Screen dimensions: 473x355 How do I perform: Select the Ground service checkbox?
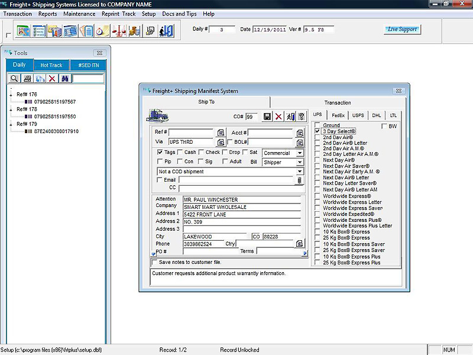pyautogui.click(x=317, y=125)
